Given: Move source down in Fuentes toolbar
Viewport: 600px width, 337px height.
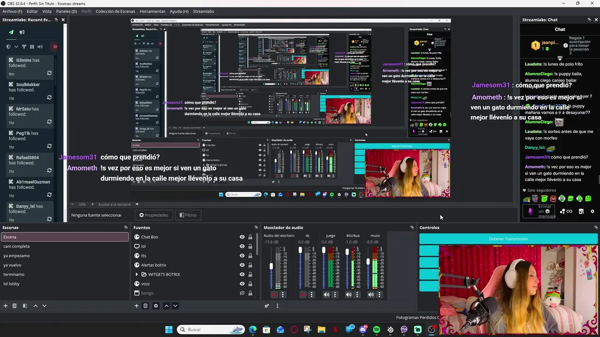Looking at the screenshot, I should tap(175, 306).
